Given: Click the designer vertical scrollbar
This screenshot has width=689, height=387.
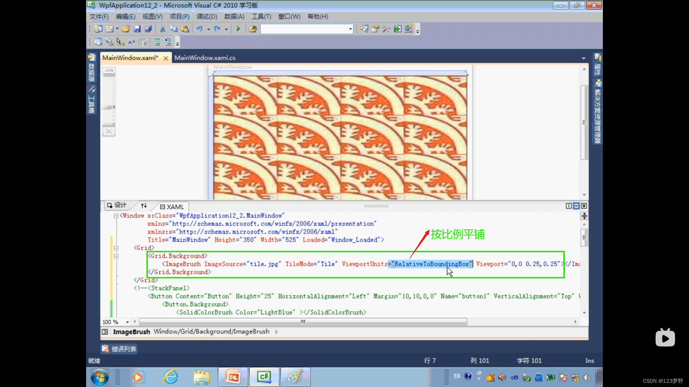Looking at the screenshot, I should (x=584, y=122).
